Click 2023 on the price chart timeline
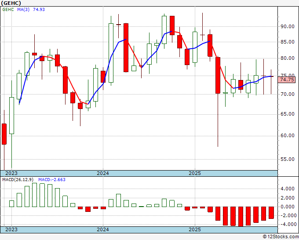299x240 pixels. click(x=11, y=173)
